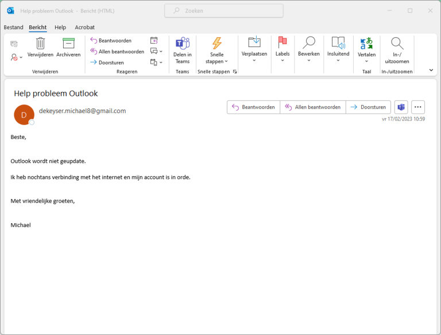Click the Teams icon in message header
Screen dimensions: 441x335
[401, 107]
